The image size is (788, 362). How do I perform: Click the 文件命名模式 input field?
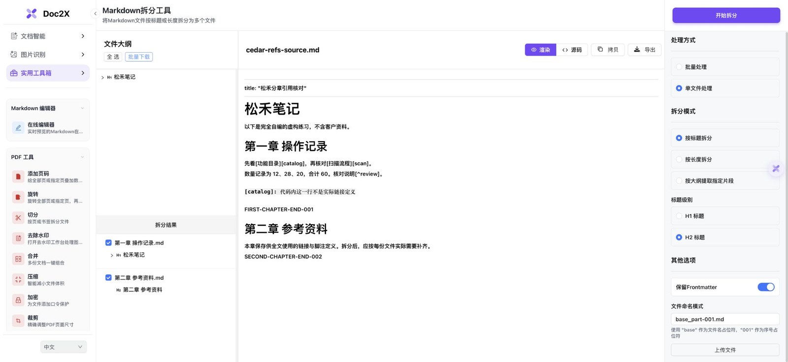pos(725,319)
